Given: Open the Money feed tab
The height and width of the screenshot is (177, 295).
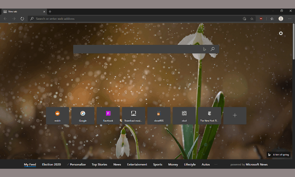Looking at the screenshot, I should click(x=173, y=164).
